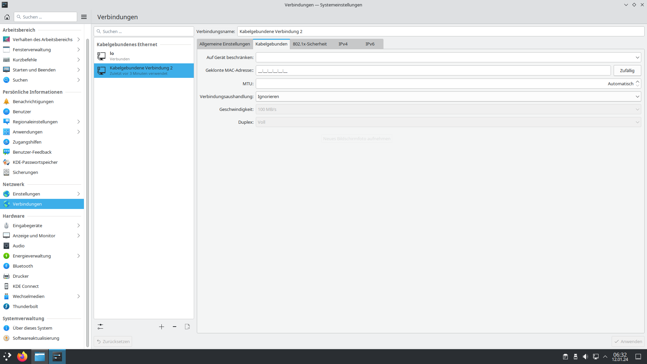The image size is (647, 364).
Task: Click the Verbindungsname text field
Action: [x=440, y=31]
